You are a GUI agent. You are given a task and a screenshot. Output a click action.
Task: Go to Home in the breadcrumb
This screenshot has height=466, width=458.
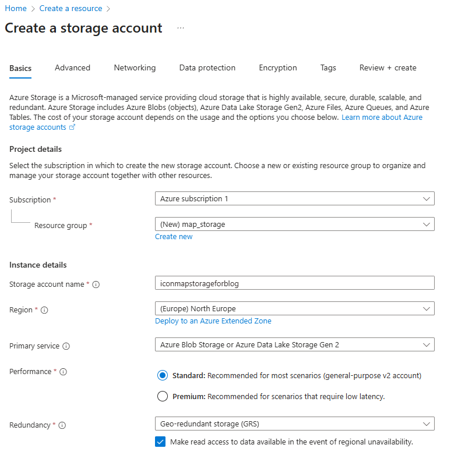coord(16,9)
